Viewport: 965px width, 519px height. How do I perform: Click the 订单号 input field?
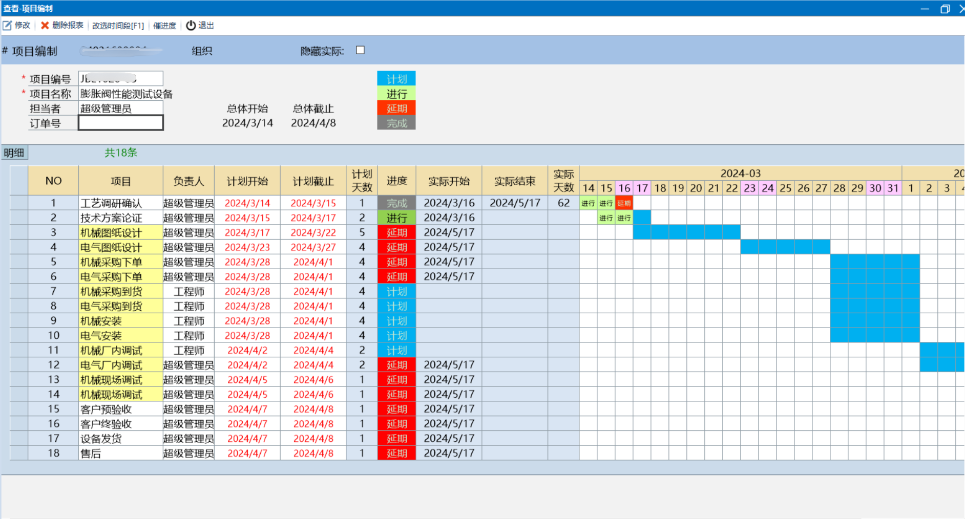121,123
